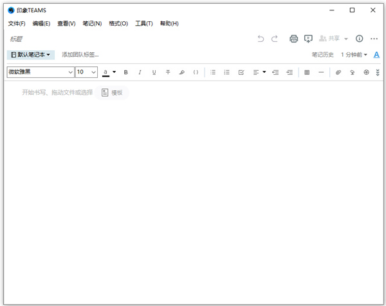The height and width of the screenshot is (306, 386).
Task: Insert a code block with braces icon
Action: (196, 72)
